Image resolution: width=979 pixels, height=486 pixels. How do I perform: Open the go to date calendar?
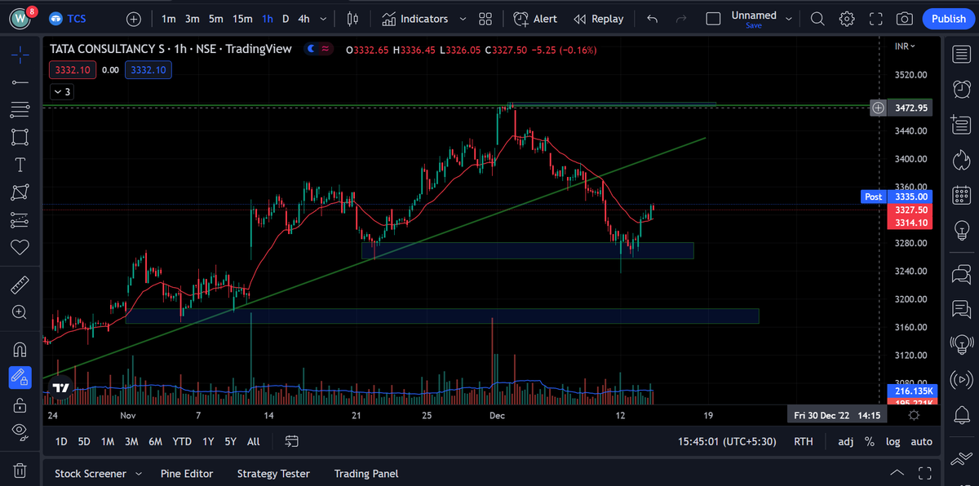291,441
